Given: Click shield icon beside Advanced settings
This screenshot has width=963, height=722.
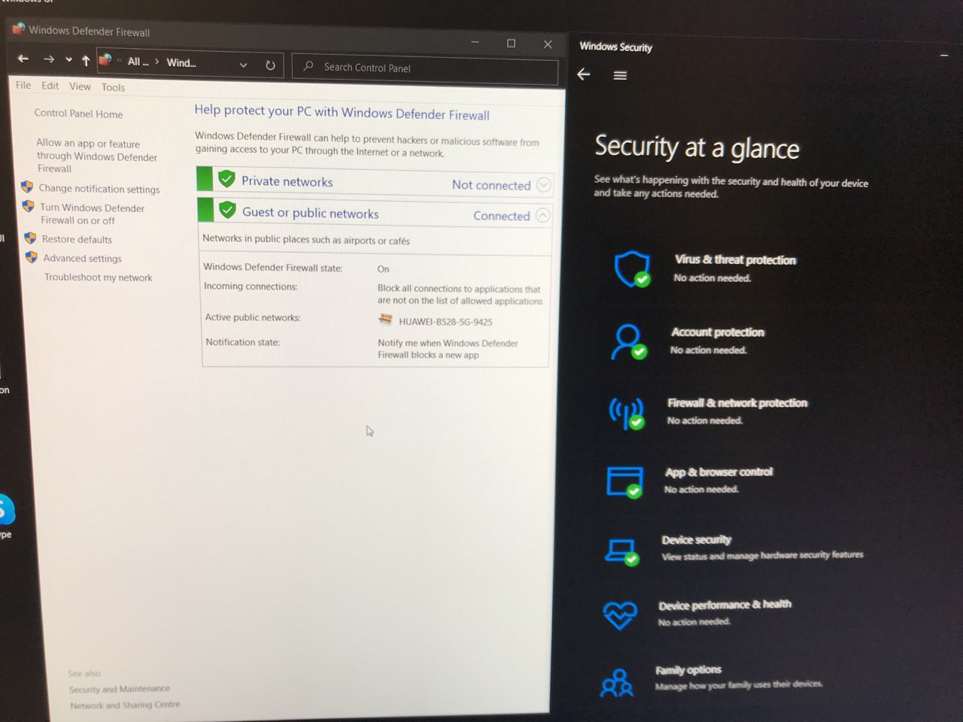Looking at the screenshot, I should point(32,257).
